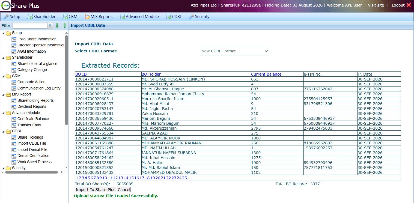Follow the Visit site link

pos(376,5)
